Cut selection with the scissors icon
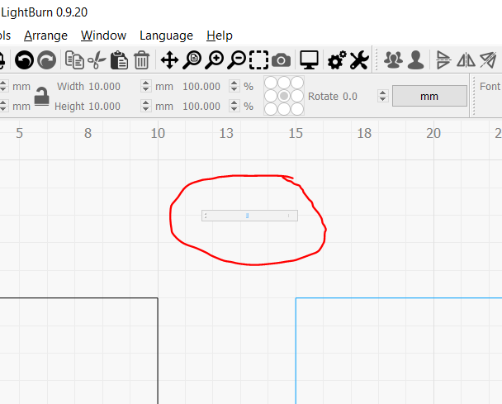The height and width of the screenshot is (404, 502). [97, 60]
